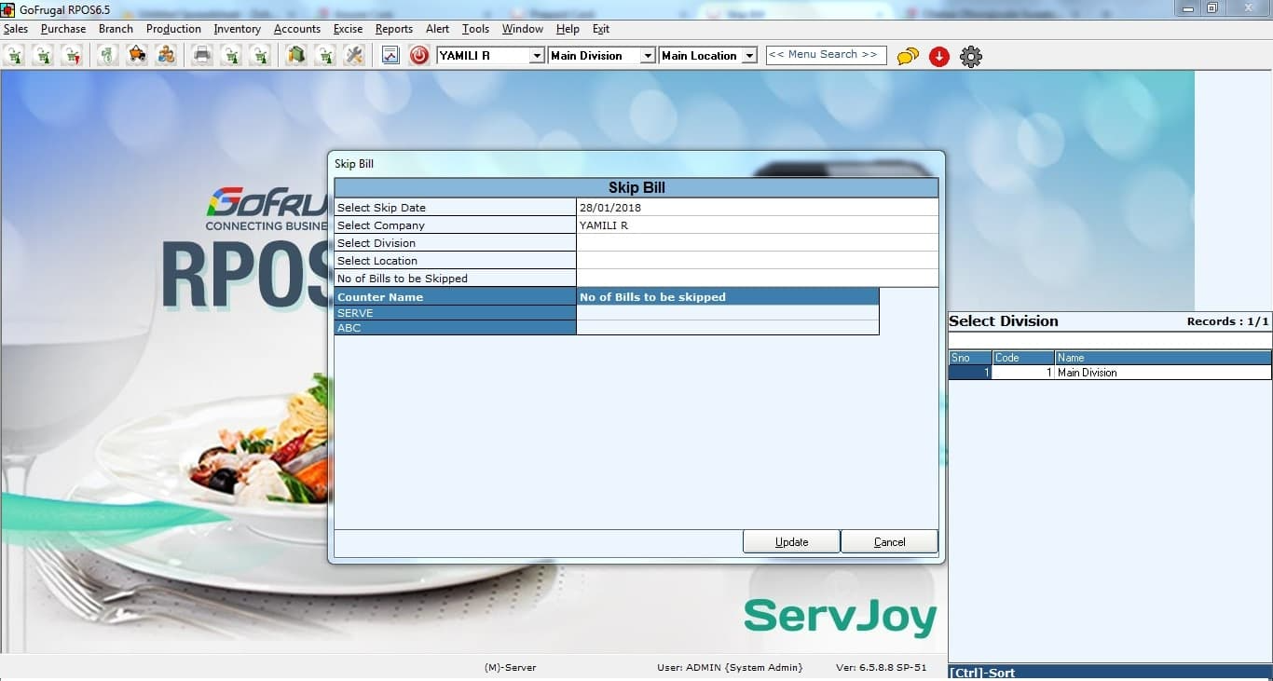The width and height of the screenshot is (1273, 681).
Task: Sort by the Name column header
Action: click(1163, 358)
